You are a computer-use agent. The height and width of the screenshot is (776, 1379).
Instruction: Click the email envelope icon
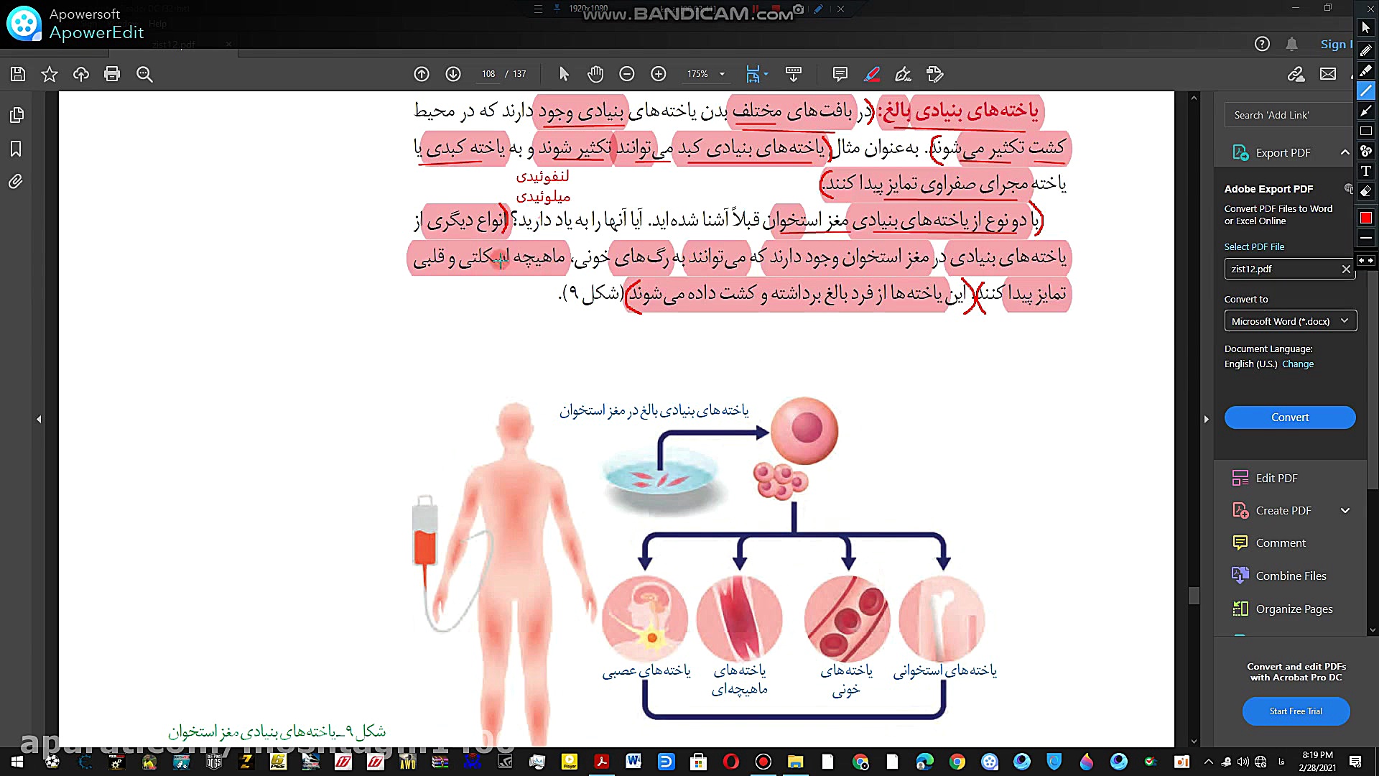[1328, 74]
